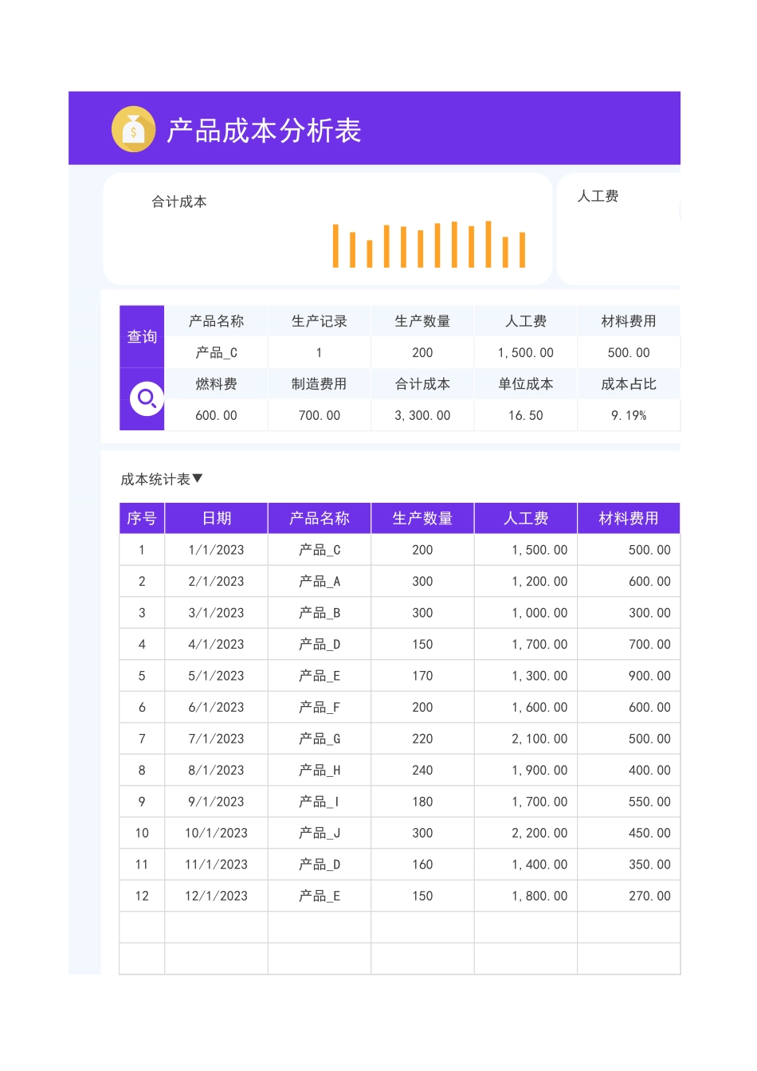Expand the 成本统计表 section via its arrow
This screenshot has width=757, height=1071.
point(198,479)
